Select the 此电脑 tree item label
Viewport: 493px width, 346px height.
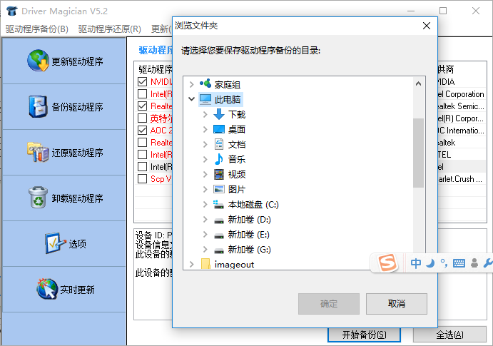228,99
